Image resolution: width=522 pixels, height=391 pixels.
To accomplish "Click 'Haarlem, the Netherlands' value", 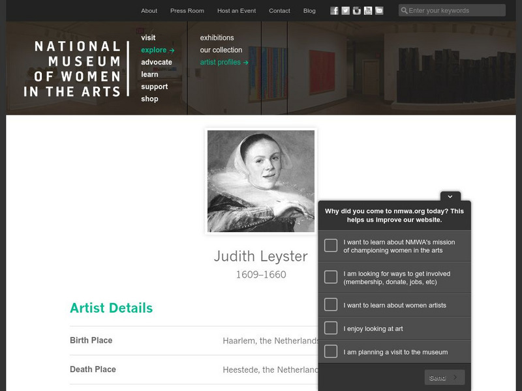I will [x=271, y=341].
